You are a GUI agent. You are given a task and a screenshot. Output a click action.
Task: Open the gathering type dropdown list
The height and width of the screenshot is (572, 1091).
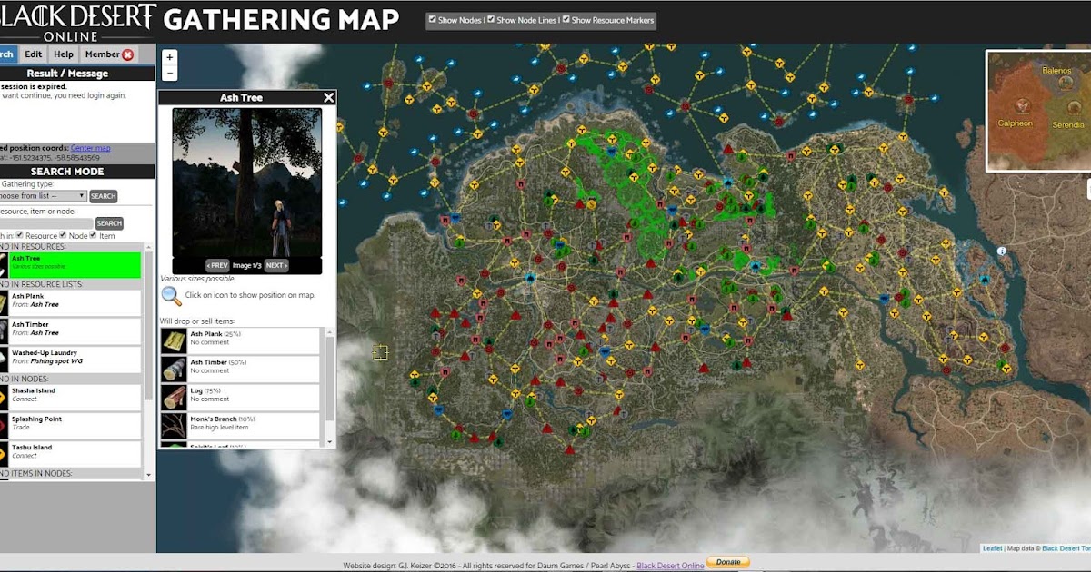pos(44,195)
